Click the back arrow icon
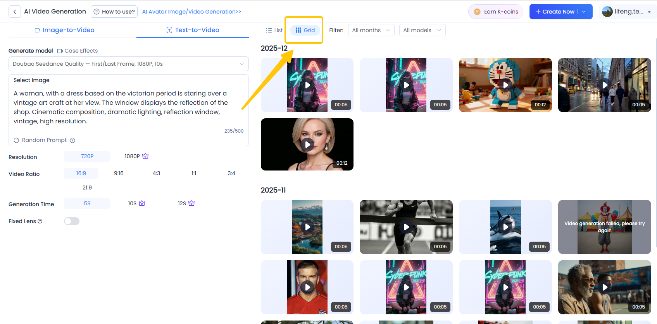 point(15,12)
